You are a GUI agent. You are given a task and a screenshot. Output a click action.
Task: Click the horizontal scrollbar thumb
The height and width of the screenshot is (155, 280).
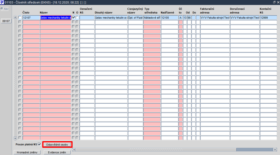pyautogui.click(x=156, y=149)
